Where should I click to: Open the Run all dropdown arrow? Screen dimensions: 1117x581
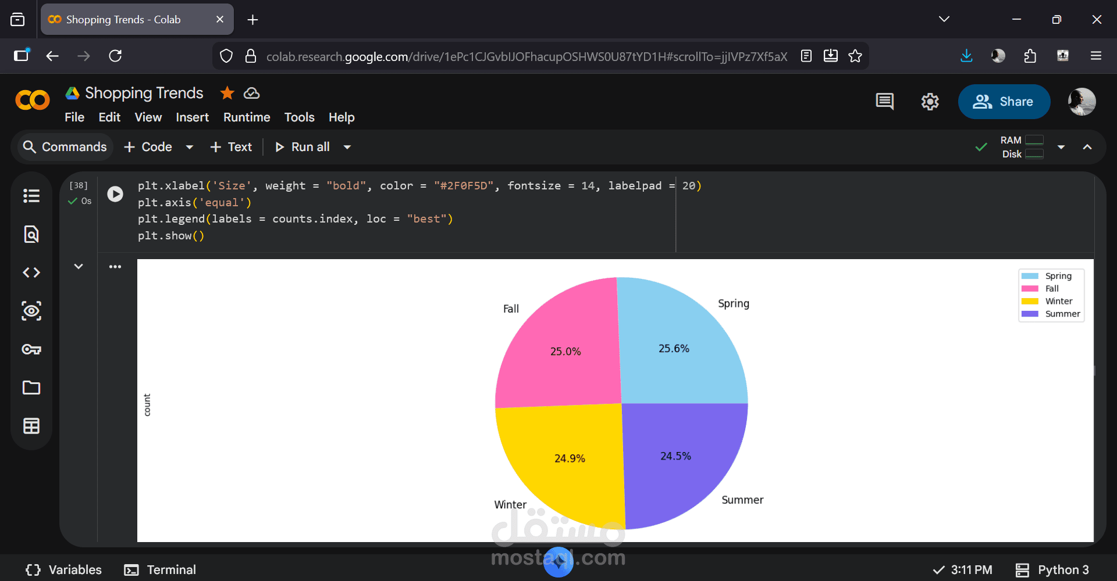(347, 148)
